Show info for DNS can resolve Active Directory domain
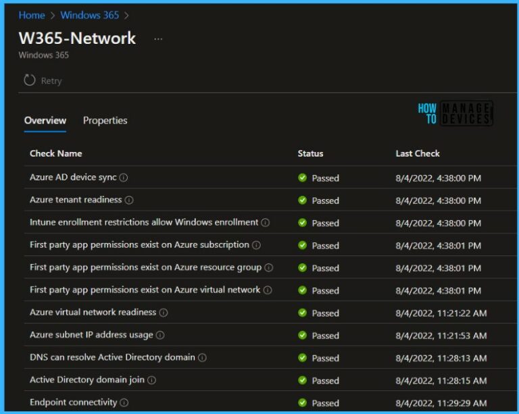 [x=202, y=357]
